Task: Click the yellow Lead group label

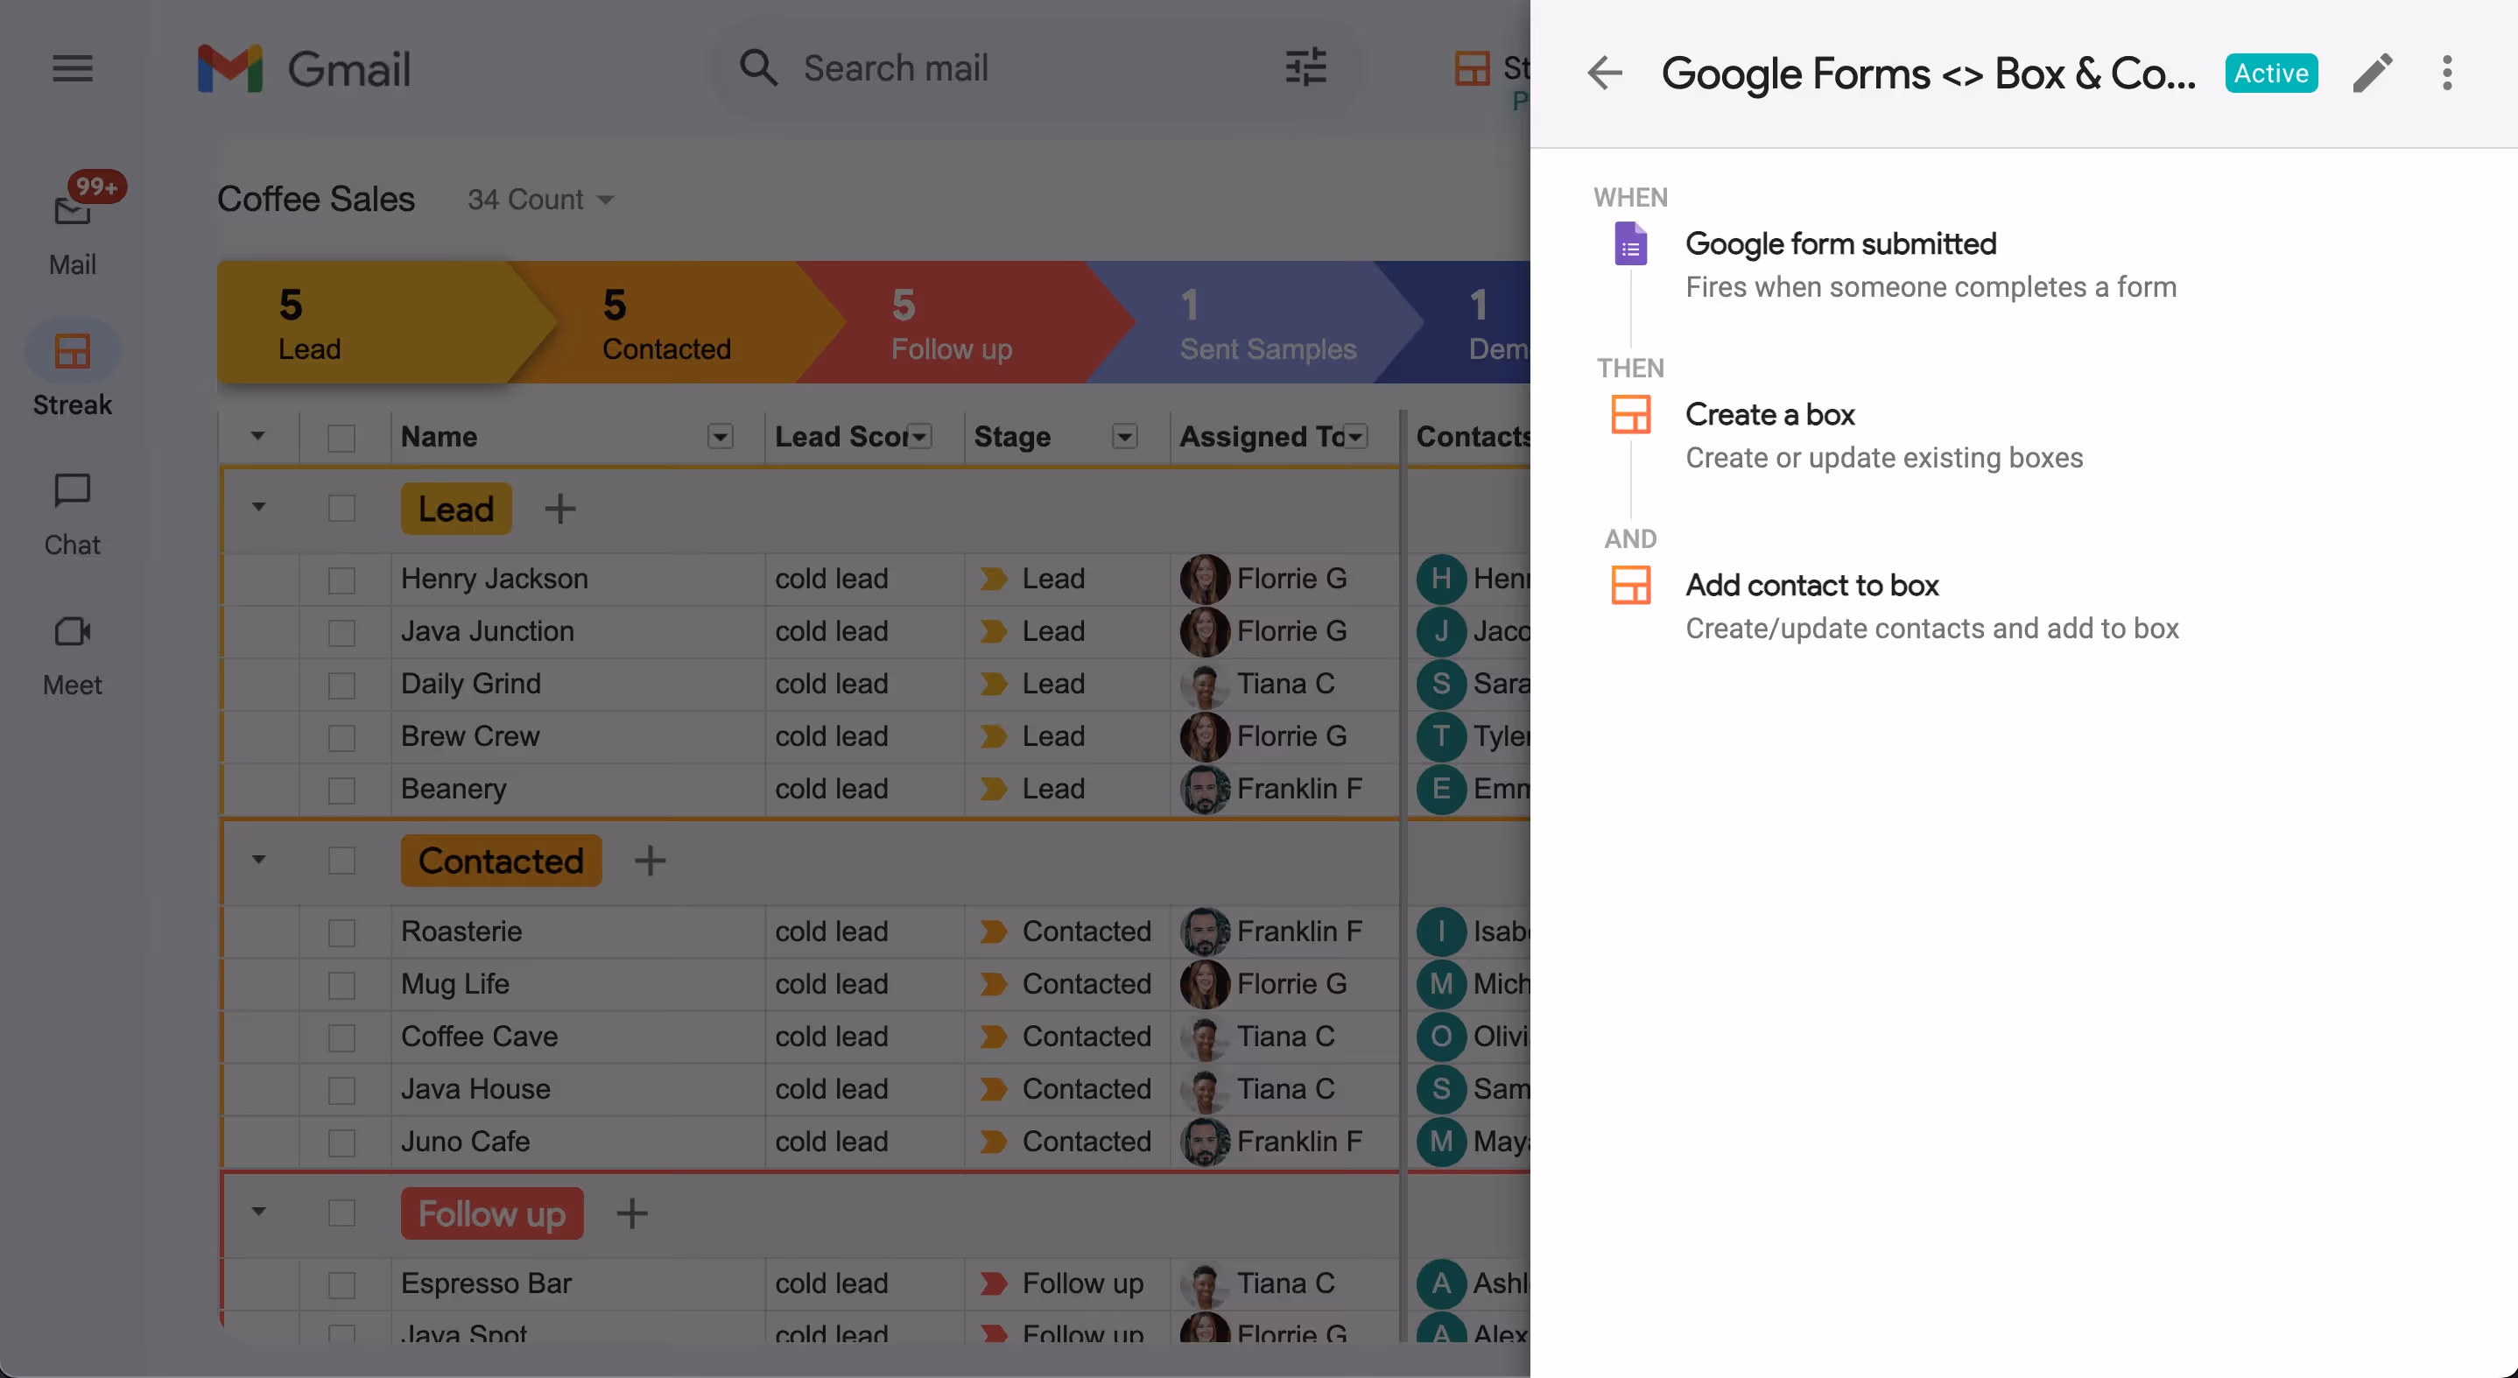Action: [x=456, y=508]
